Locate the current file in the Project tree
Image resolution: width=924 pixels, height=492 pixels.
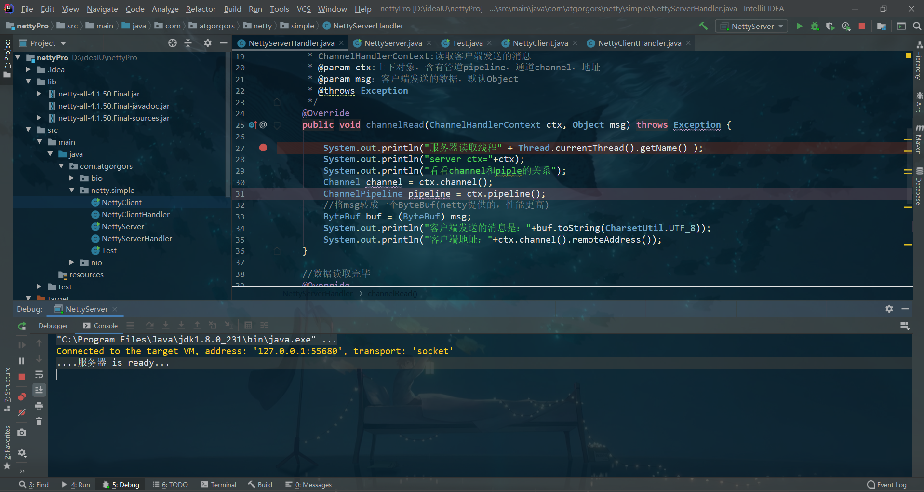pos(173,43)
